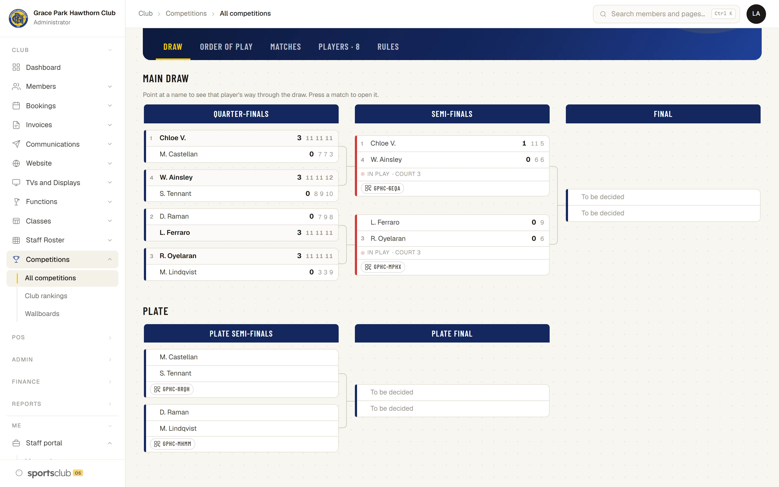Viewport: 779px width, 487px height.
Task: Open the Rules tab
Action: (x=388, y=47)
